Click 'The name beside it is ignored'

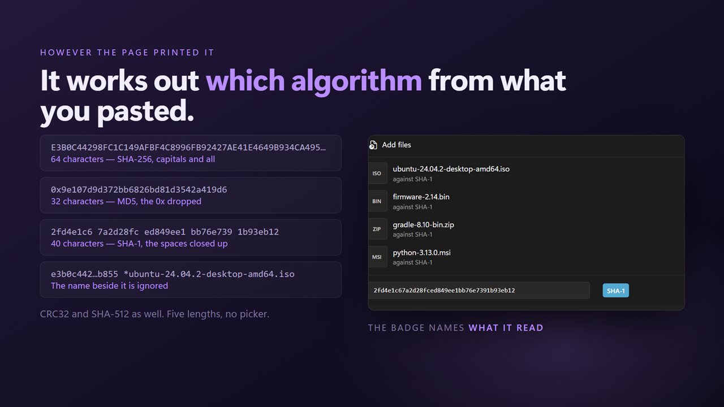(109, 286)
